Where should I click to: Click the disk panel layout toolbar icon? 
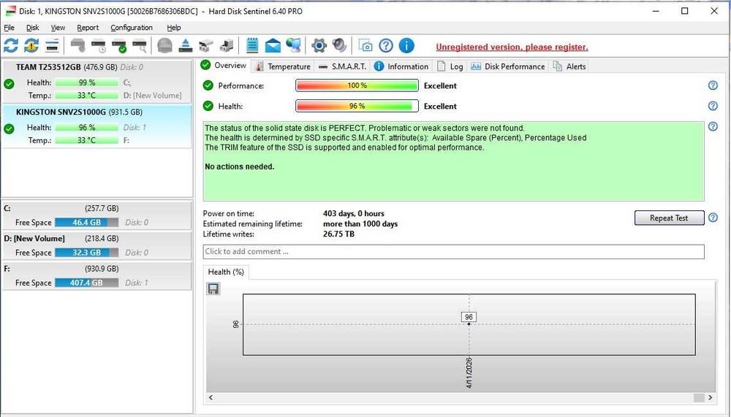[x=52, y=46]
